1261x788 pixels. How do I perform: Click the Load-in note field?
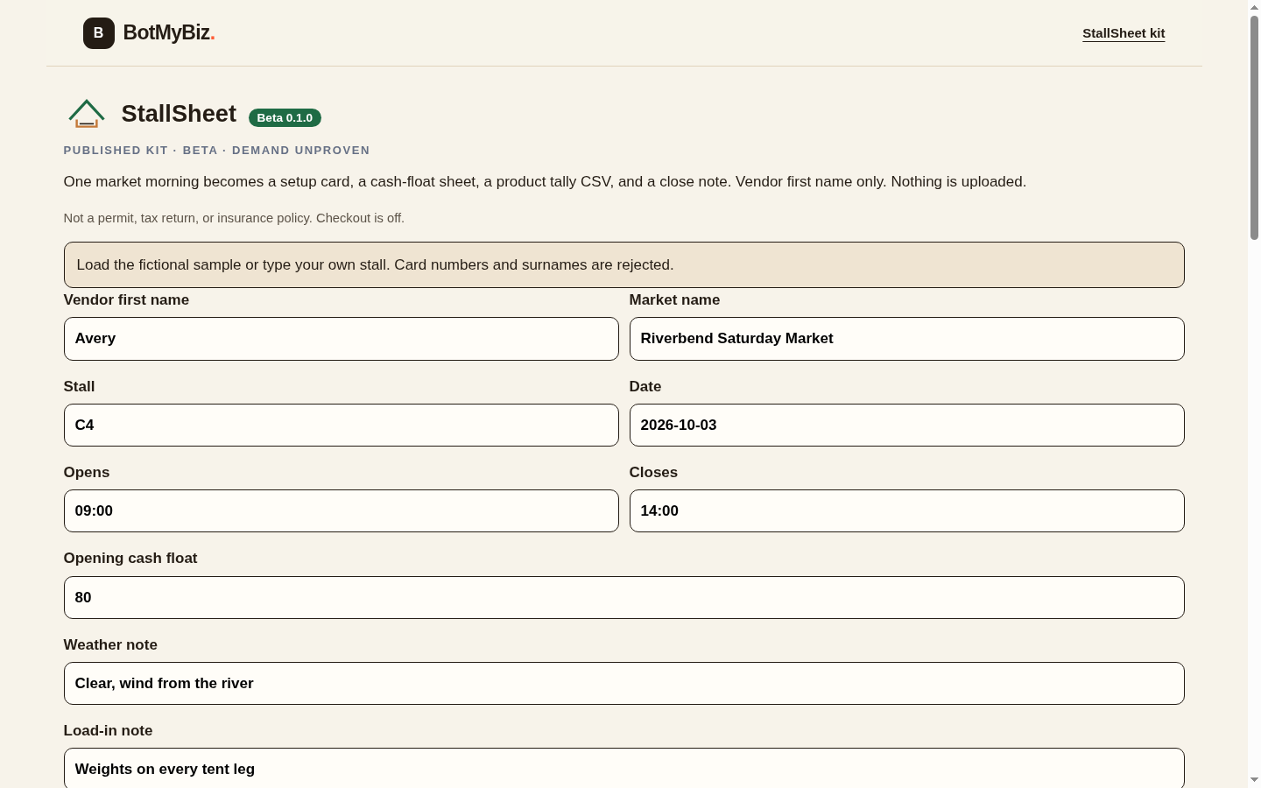click(x=624, y=769)
